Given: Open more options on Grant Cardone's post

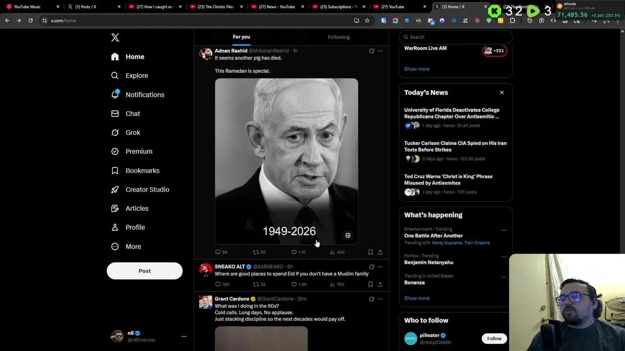Looking at the screenshot, I should click(380, 299).
